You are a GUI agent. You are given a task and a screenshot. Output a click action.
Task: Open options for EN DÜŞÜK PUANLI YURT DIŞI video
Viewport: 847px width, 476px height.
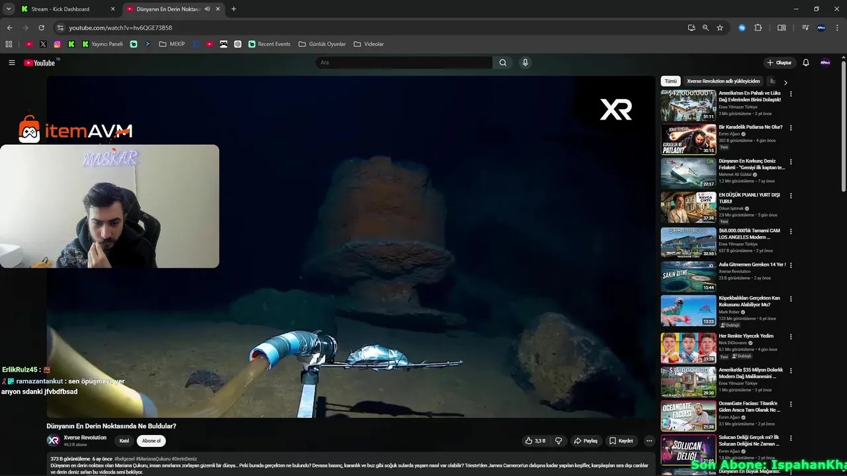pyautogui.click(x=791, y=196)
